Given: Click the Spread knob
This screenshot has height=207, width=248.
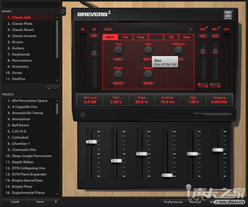Looking at the screenshot, I should tap(148, 74).
